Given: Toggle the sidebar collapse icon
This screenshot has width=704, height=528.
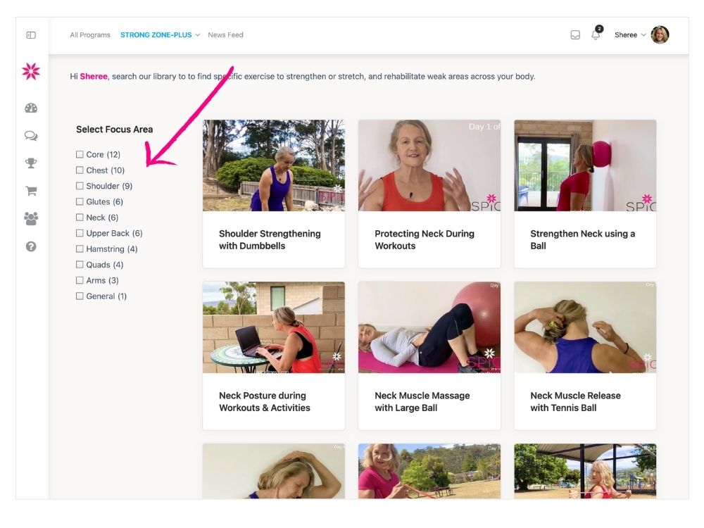Looking at the screenshot, I should click(31, 34).
